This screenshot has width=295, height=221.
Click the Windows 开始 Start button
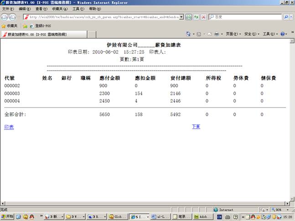tap(8, 216)
